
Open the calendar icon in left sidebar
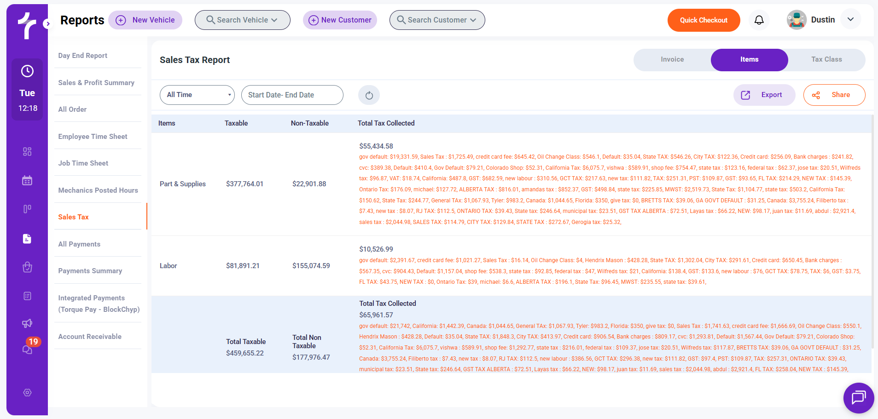point(27,180)
